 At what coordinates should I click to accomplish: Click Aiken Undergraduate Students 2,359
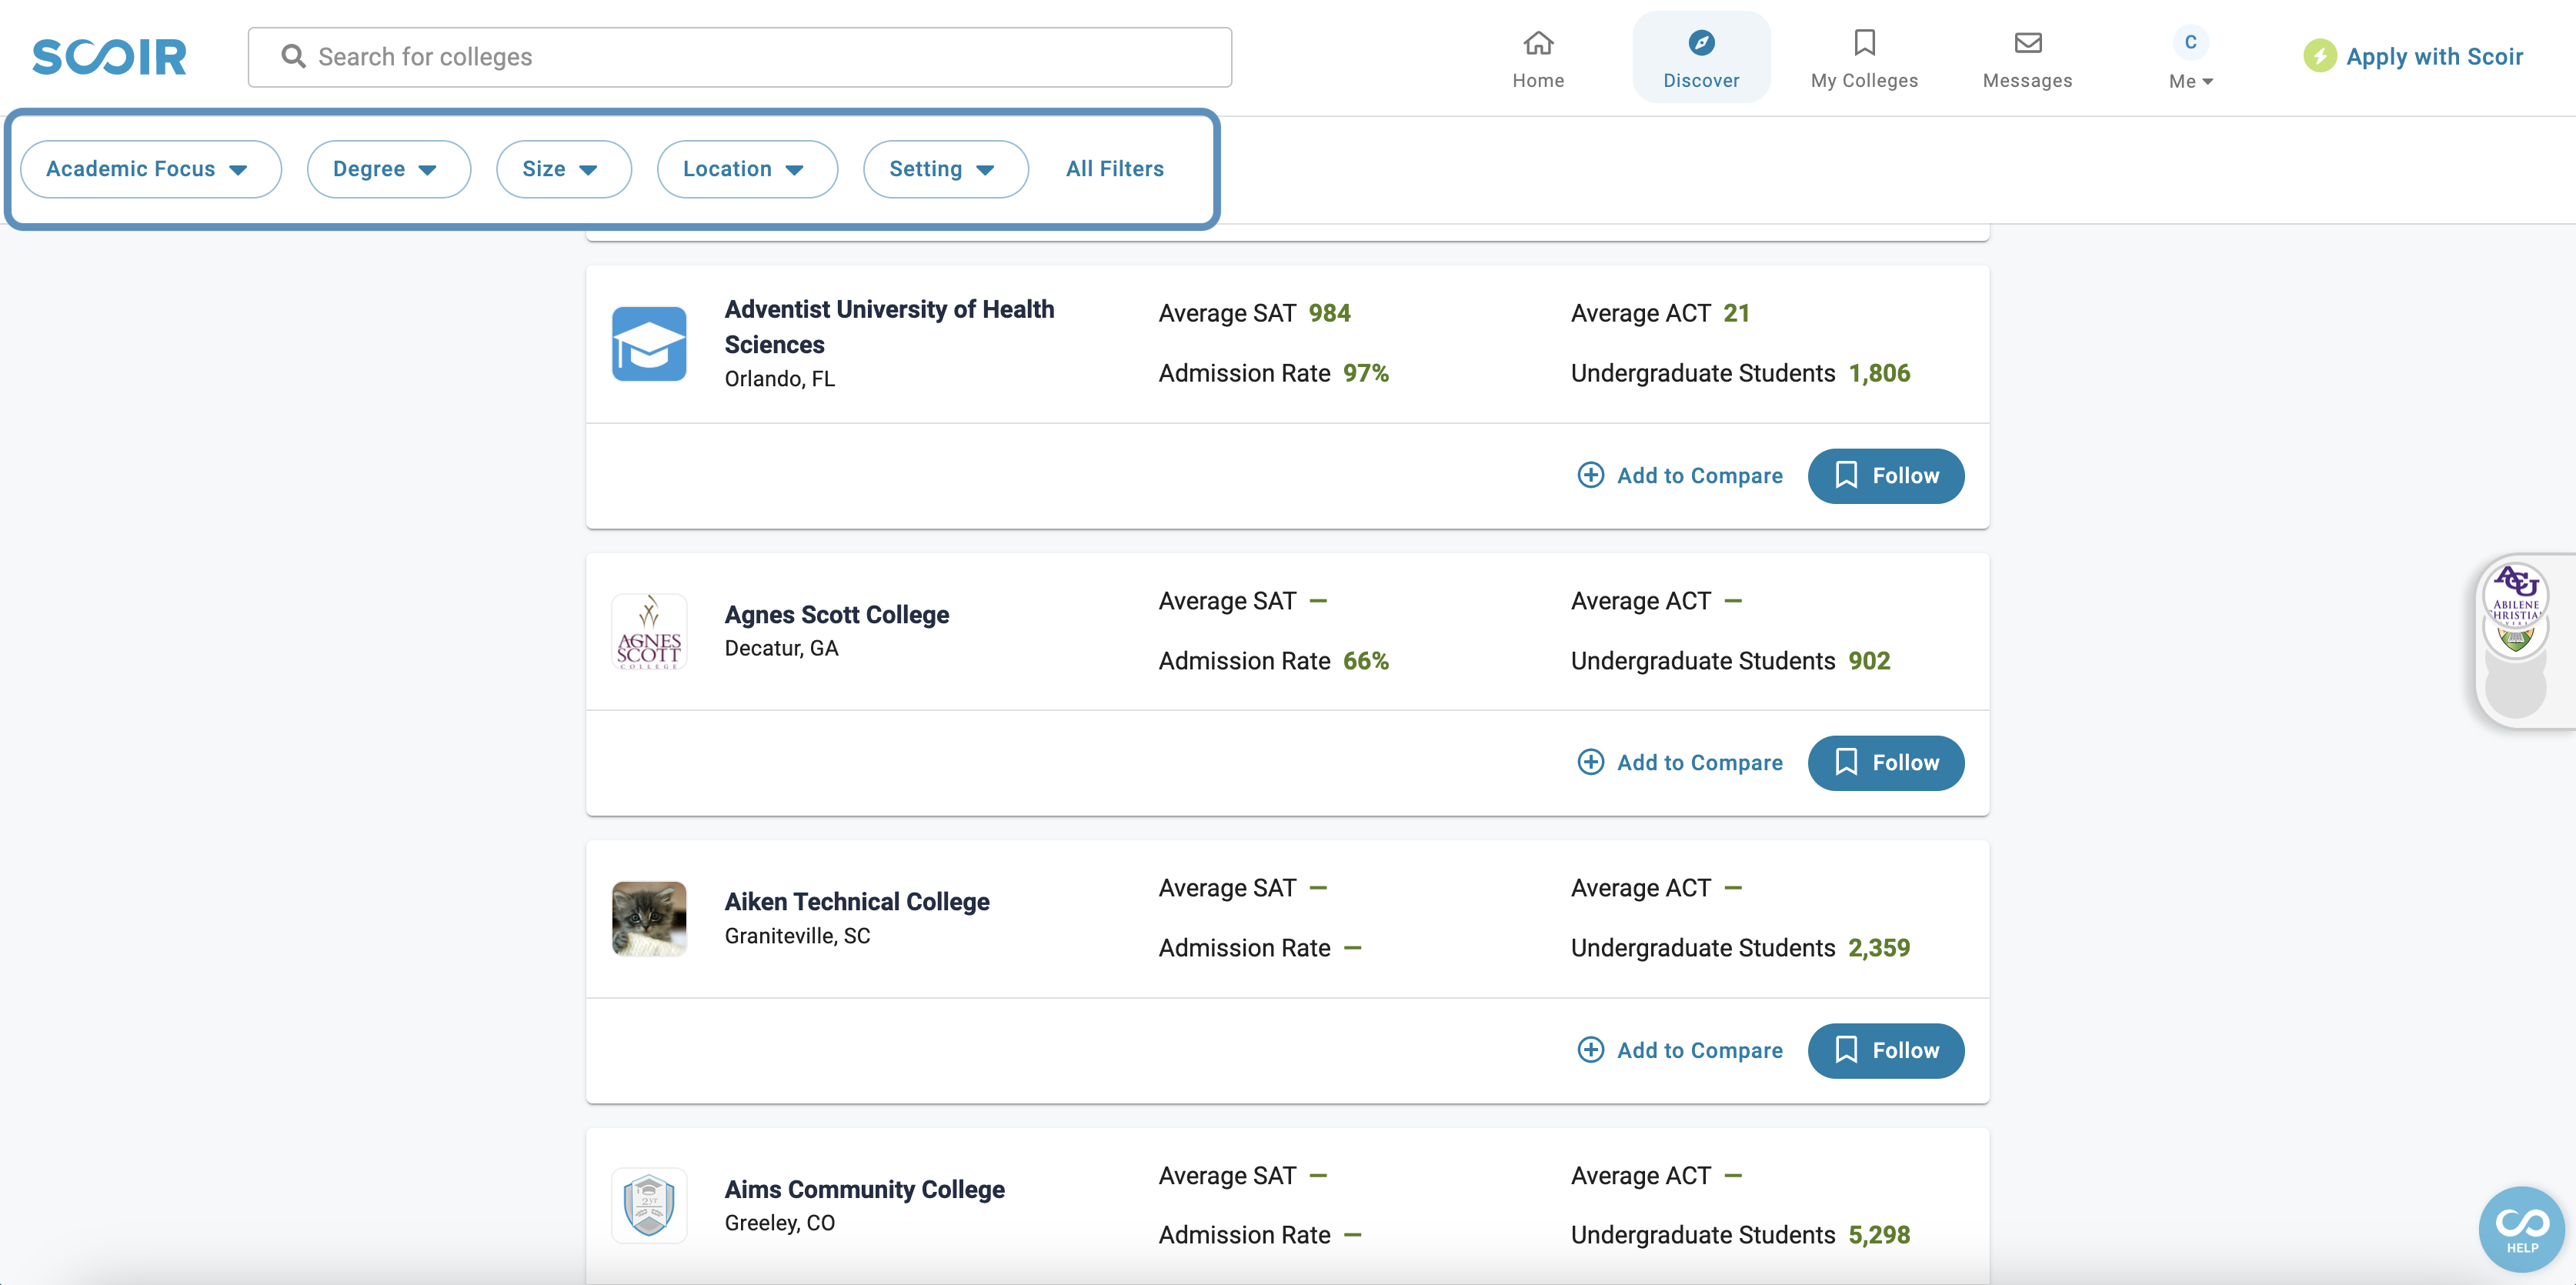(x=1740, y=948)
